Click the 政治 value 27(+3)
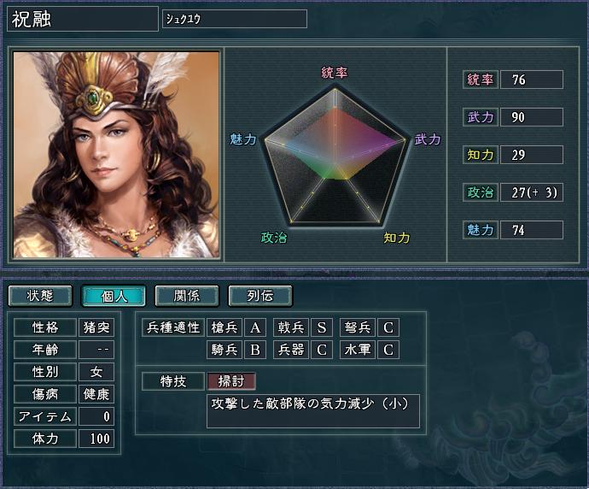The width and height of the screenshot is (589, 489). pyautogui.click(x=532, y=192)
